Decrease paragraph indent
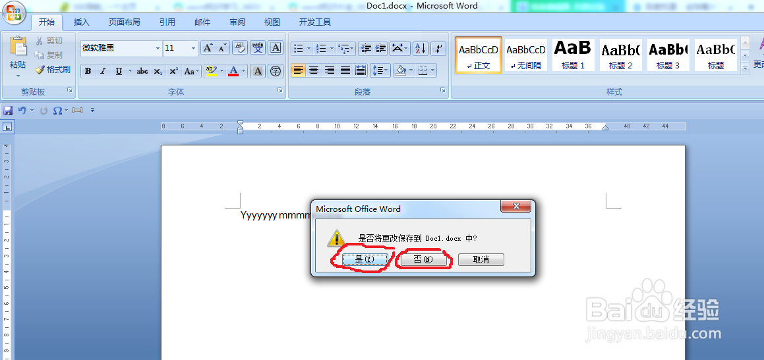 [x=365, y=47]
